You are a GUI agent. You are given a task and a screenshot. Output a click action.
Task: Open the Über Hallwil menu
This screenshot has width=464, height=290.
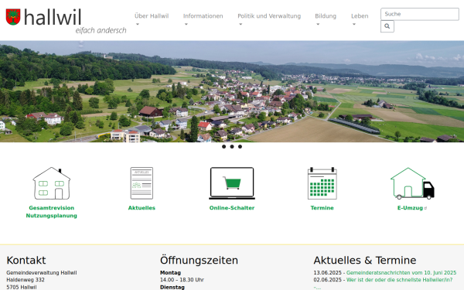coord(152,16)
